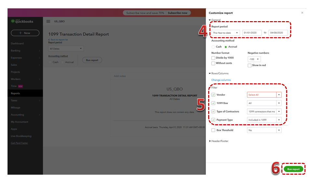
Task: Open Live Bookkeeping in the sidebar
Action: [21, 136]
